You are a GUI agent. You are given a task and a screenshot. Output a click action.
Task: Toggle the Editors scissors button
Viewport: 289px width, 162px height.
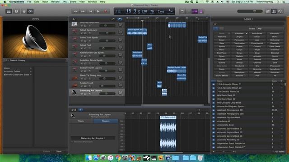pos(31,11)
